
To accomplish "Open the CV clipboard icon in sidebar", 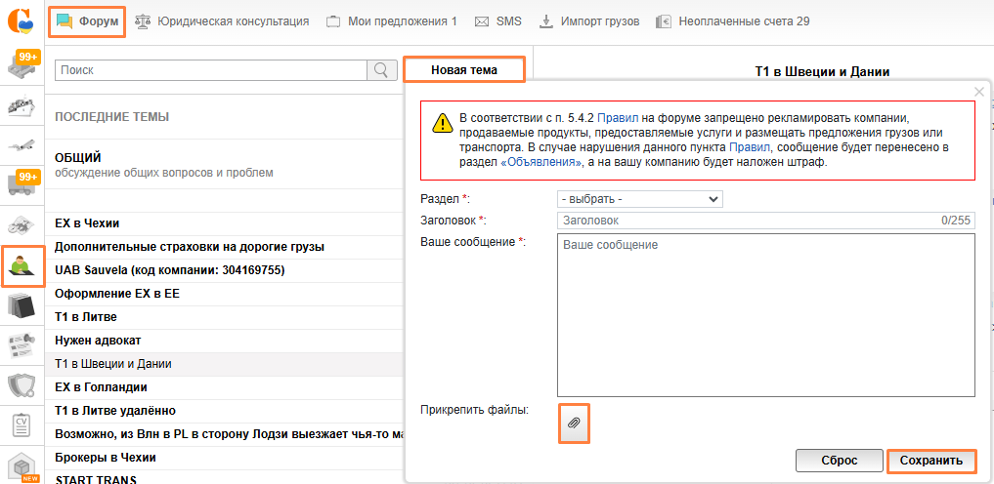I will (x=22, y=426).
